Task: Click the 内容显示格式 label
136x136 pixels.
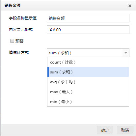Action: point(21,30)
